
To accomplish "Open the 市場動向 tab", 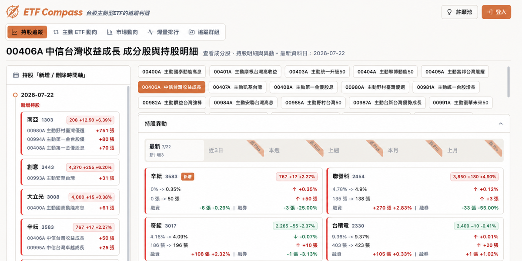I will pyautogui.click(x=122, y=32).
